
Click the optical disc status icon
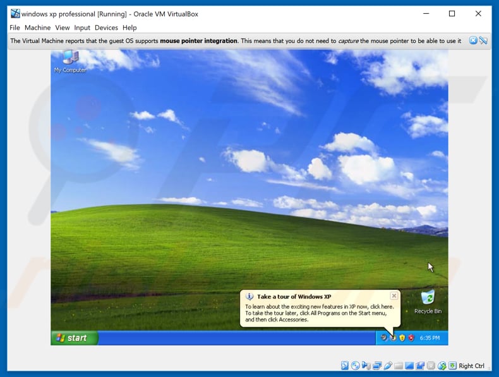[x=356, y=366]
